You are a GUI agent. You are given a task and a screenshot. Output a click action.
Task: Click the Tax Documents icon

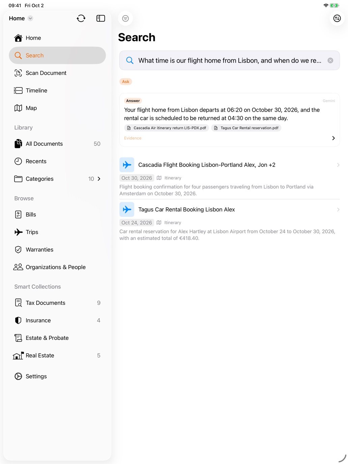click(x=18, y=303)
